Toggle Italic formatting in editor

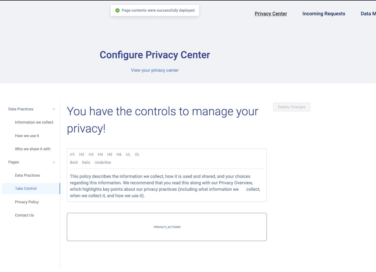pyautogui.click(x=86, y=163)
